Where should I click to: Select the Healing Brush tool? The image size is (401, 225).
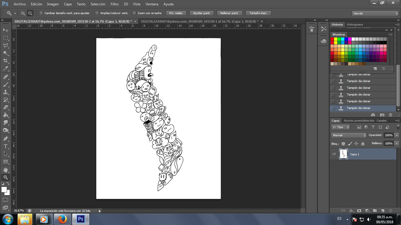pyautogui.click(x=6, y=77)
